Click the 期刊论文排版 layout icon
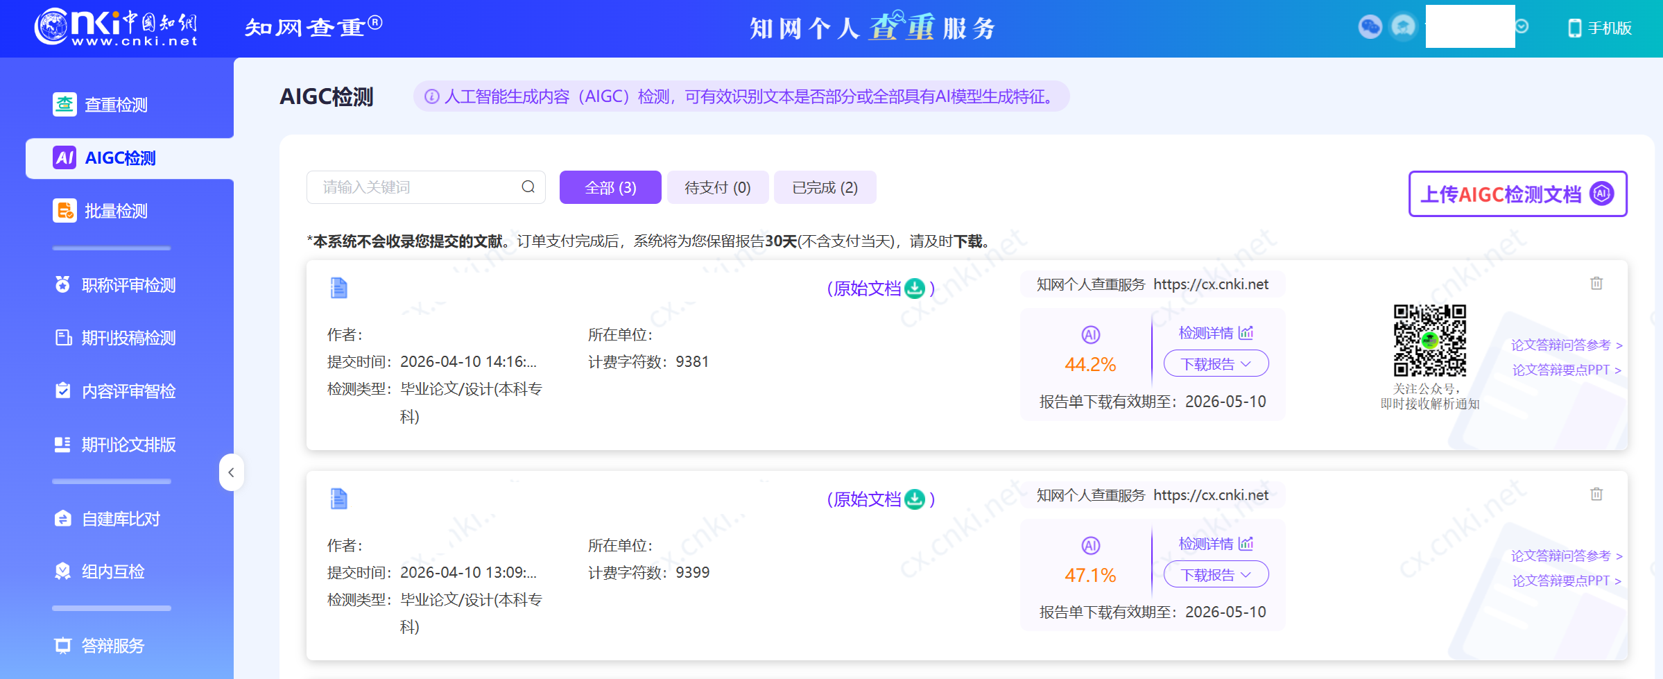 [62, 445]
